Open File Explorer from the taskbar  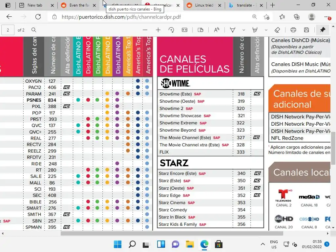coord(190,244)
